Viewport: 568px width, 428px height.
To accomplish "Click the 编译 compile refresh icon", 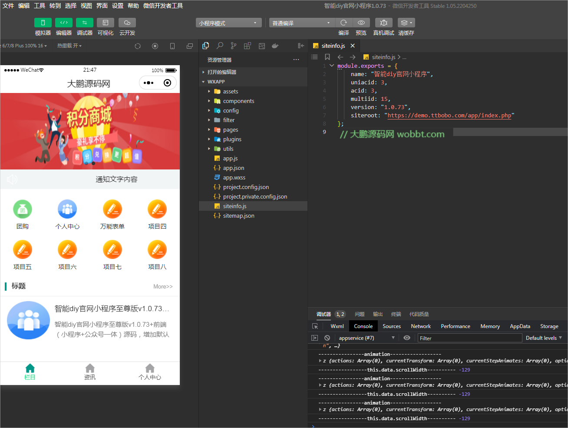I will (x=343, y=22).
